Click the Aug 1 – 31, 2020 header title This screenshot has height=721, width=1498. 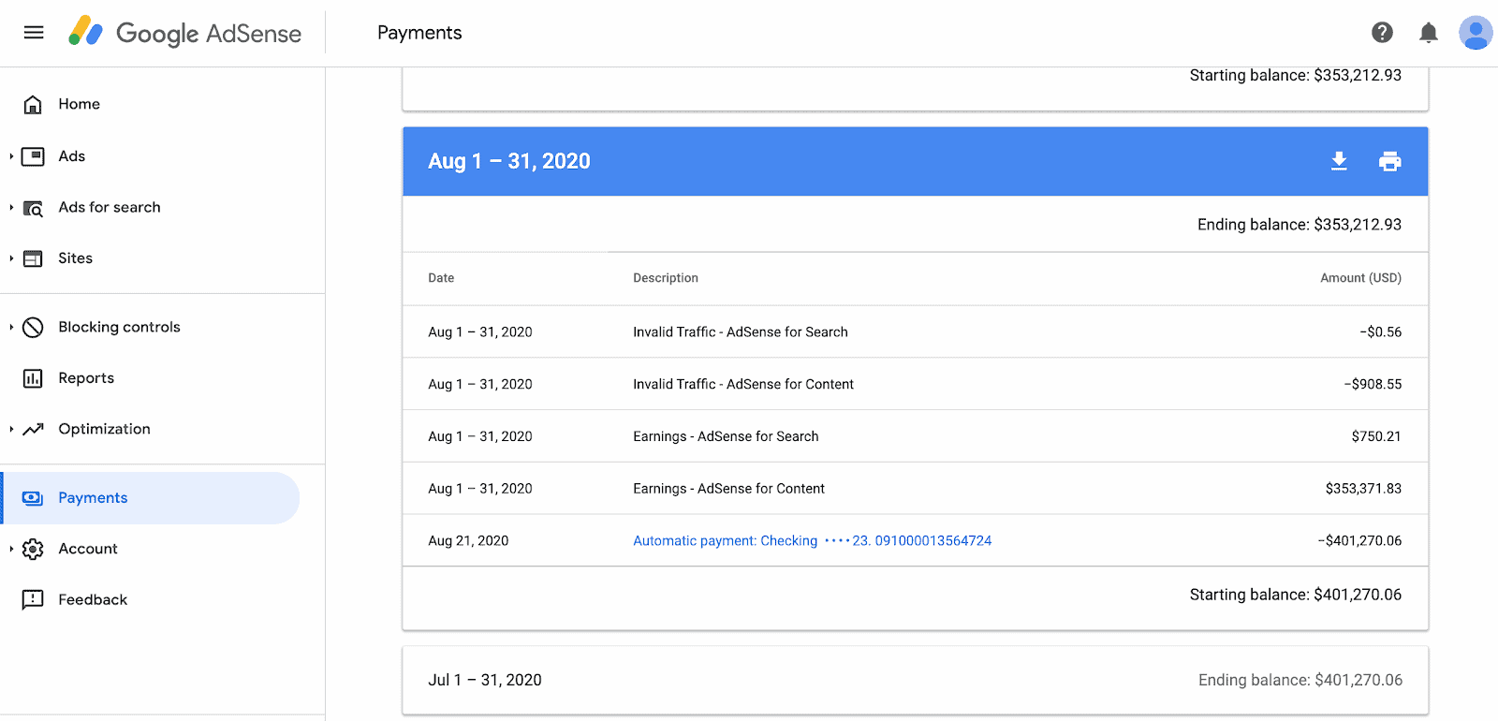[509, 161]
